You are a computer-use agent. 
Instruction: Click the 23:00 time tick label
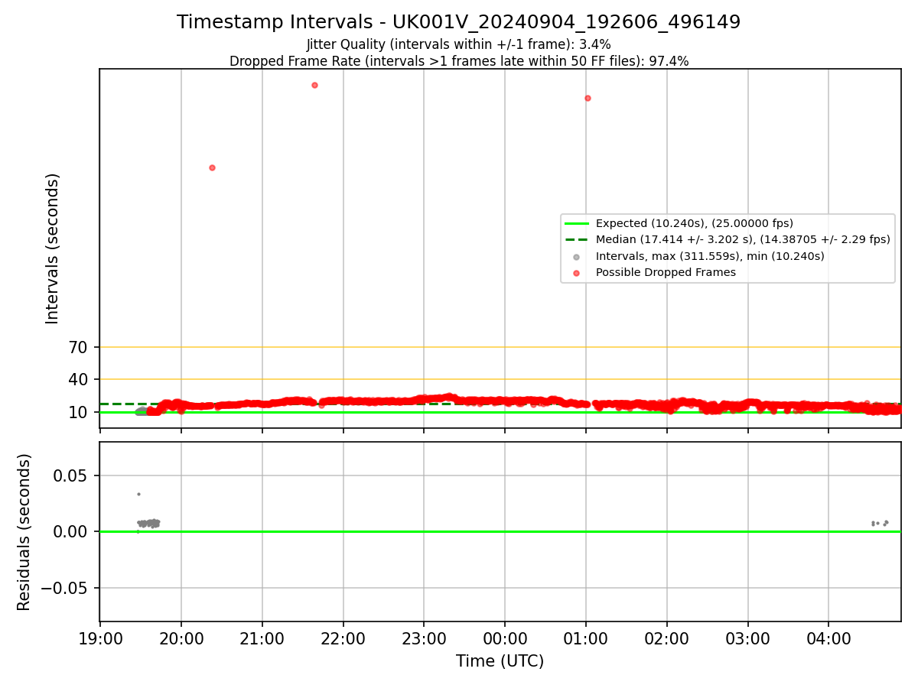pos(424,638)
